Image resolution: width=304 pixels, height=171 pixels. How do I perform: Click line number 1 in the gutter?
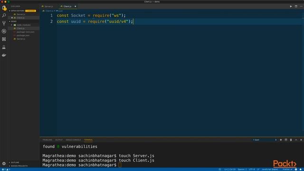coord(51,15)
